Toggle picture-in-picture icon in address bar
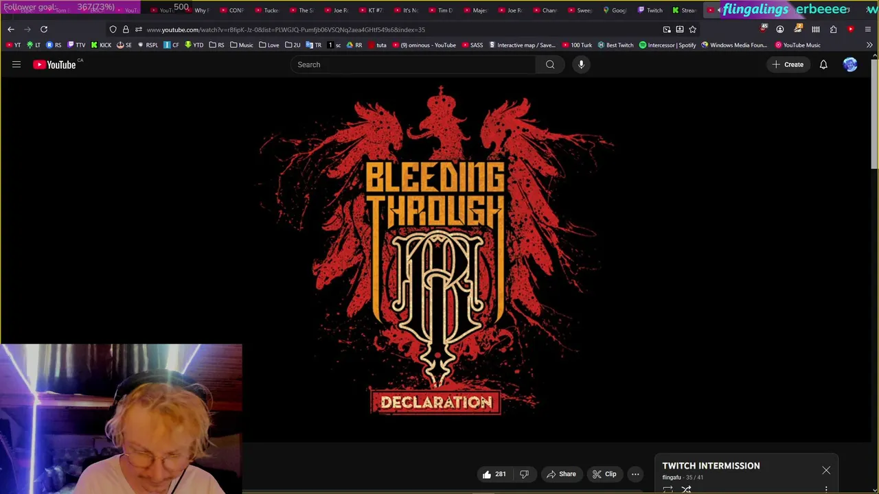 (667, 30)
